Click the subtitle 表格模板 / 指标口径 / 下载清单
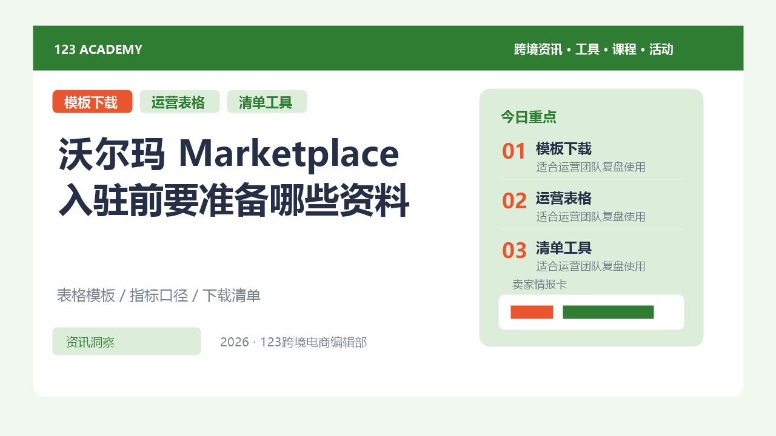The image size is (776, 436). click(x=159, y=296)
